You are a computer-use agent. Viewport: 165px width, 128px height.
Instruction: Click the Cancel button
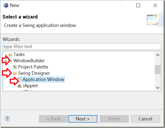(x=145, y=119)
